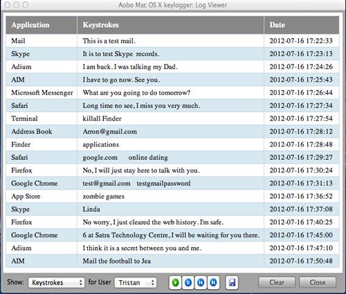
Task: Select the Address Book Arron@gmail.com row
Action: point(172,131)
